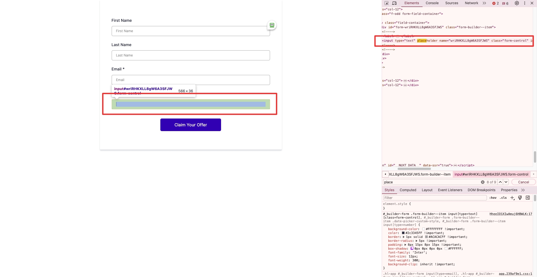
Task: Toggle .cls element classes panel
Action: click(504, 198)
